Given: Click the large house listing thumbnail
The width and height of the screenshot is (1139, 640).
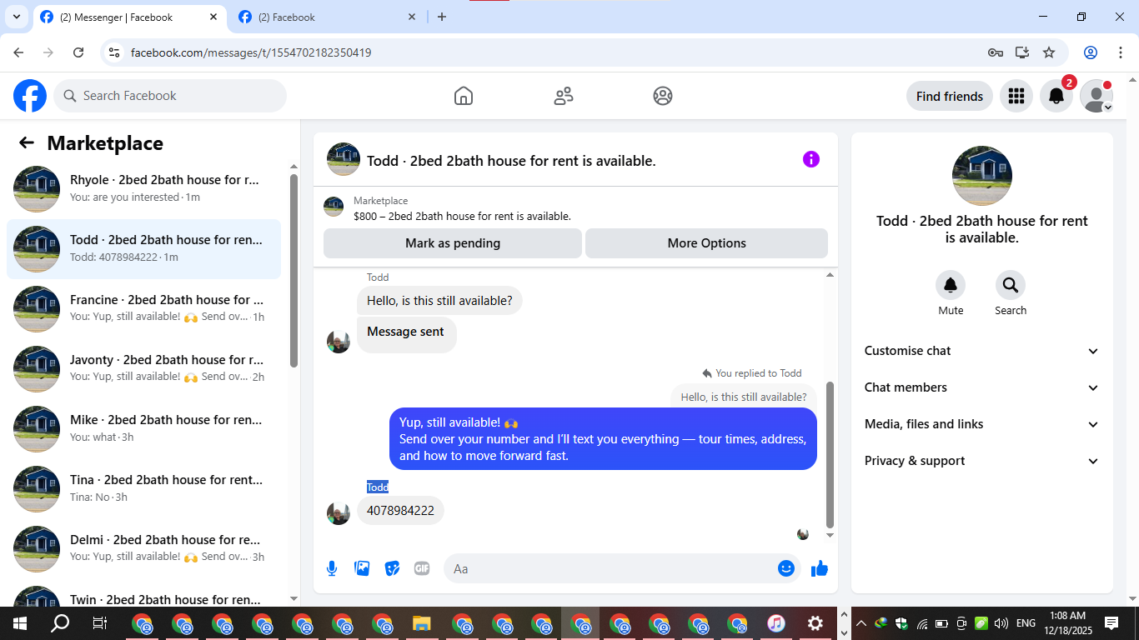Looking at the screenshot, I should pyautogui.click(x=982, y=176).
